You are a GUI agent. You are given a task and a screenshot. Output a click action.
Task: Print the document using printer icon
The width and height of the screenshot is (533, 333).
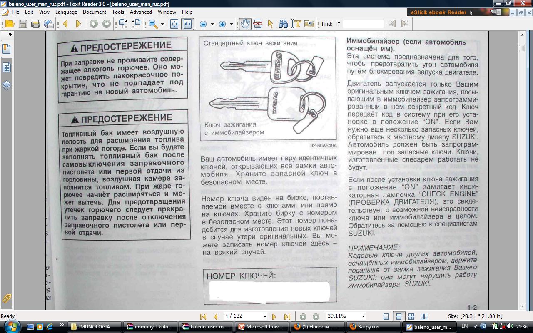click(35, 24)
